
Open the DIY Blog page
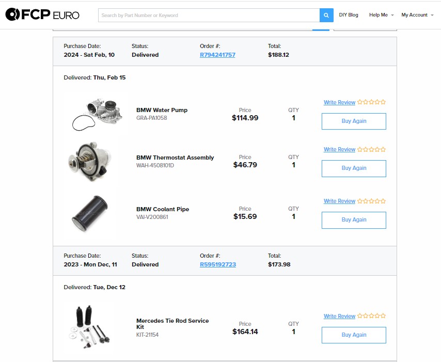(x=349, y=15)
